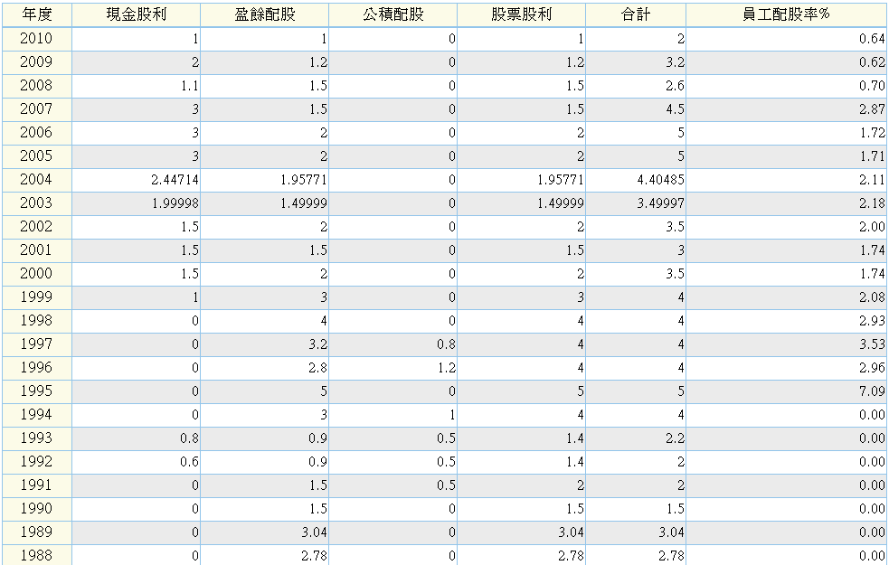
Task: Select the 1989 year cell
Action: point(37,532)
